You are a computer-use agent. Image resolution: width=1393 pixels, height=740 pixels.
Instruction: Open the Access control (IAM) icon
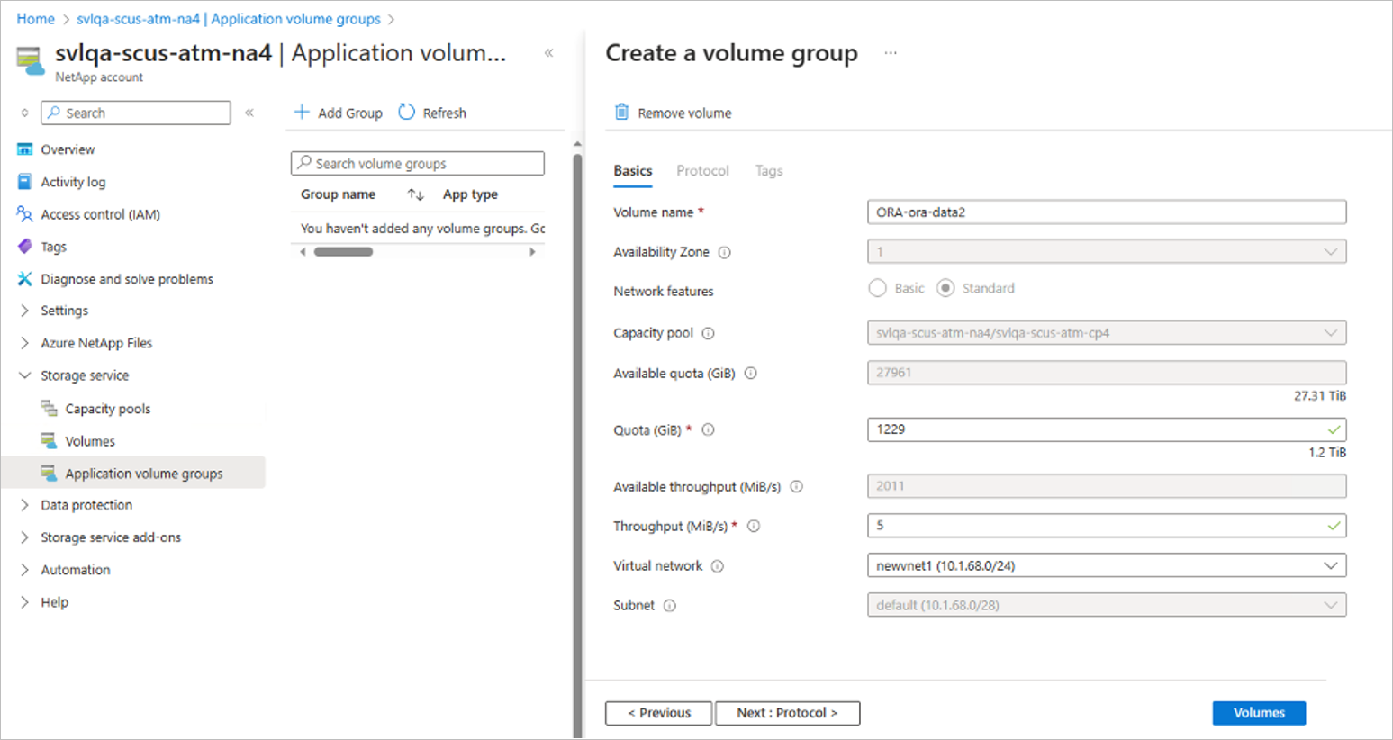24,214
